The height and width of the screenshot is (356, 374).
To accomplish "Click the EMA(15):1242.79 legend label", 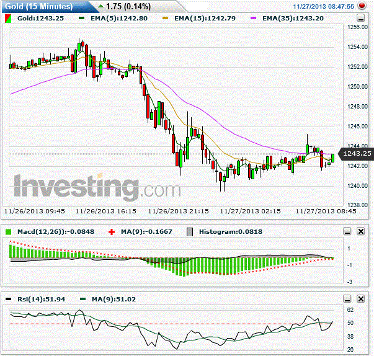I will tap(205, 19).
